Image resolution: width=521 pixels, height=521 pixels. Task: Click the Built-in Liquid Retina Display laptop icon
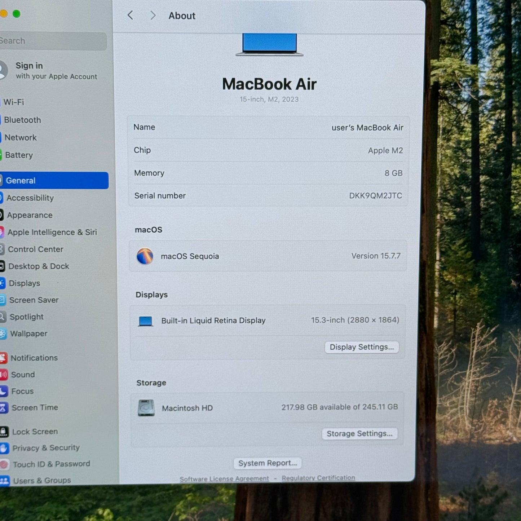[146, 321]
